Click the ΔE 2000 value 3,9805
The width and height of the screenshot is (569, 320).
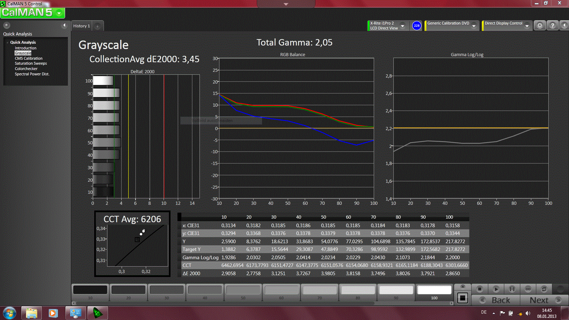pos(328,273)
